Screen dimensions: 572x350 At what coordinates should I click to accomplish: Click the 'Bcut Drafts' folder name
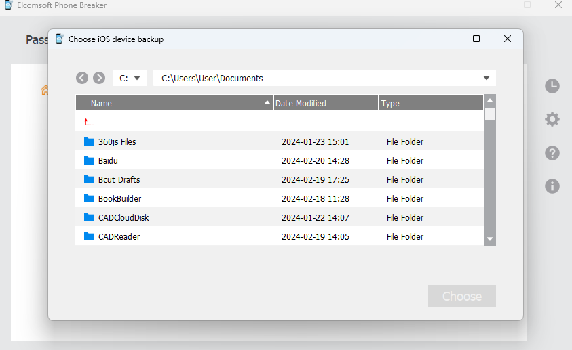point(119,179)
